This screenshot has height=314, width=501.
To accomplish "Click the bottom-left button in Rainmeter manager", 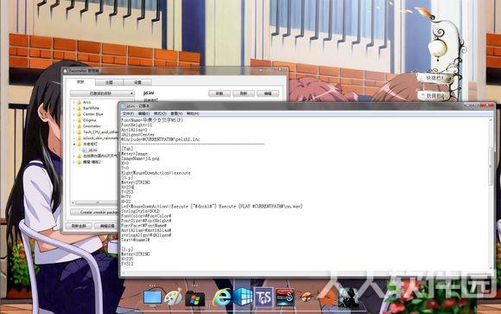I will (79, 226).
